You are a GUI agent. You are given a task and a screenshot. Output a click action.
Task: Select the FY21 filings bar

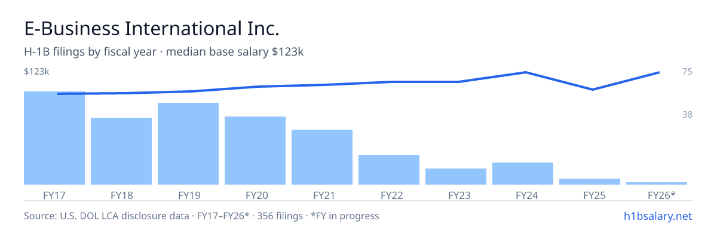pos(322,157)
